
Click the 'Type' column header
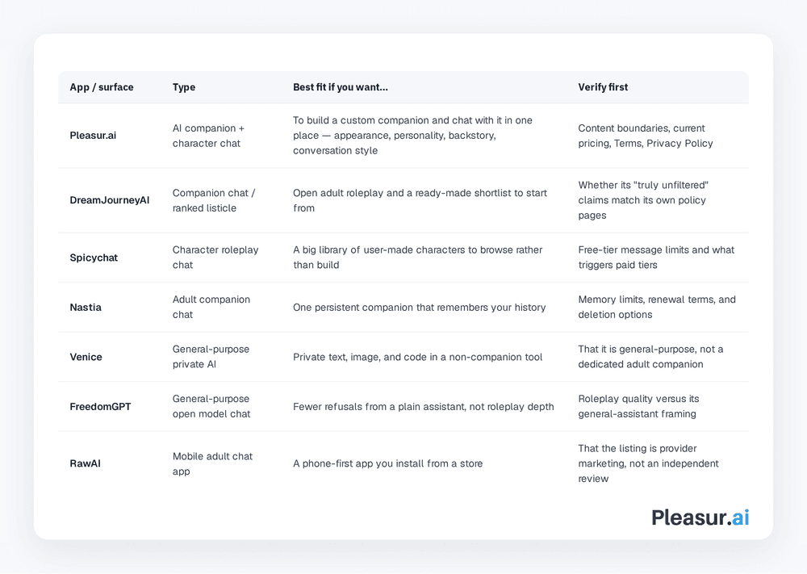coord(184,87)
